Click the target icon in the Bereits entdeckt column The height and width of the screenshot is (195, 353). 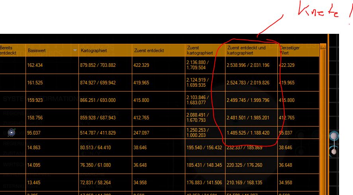(x=12, y=133)
